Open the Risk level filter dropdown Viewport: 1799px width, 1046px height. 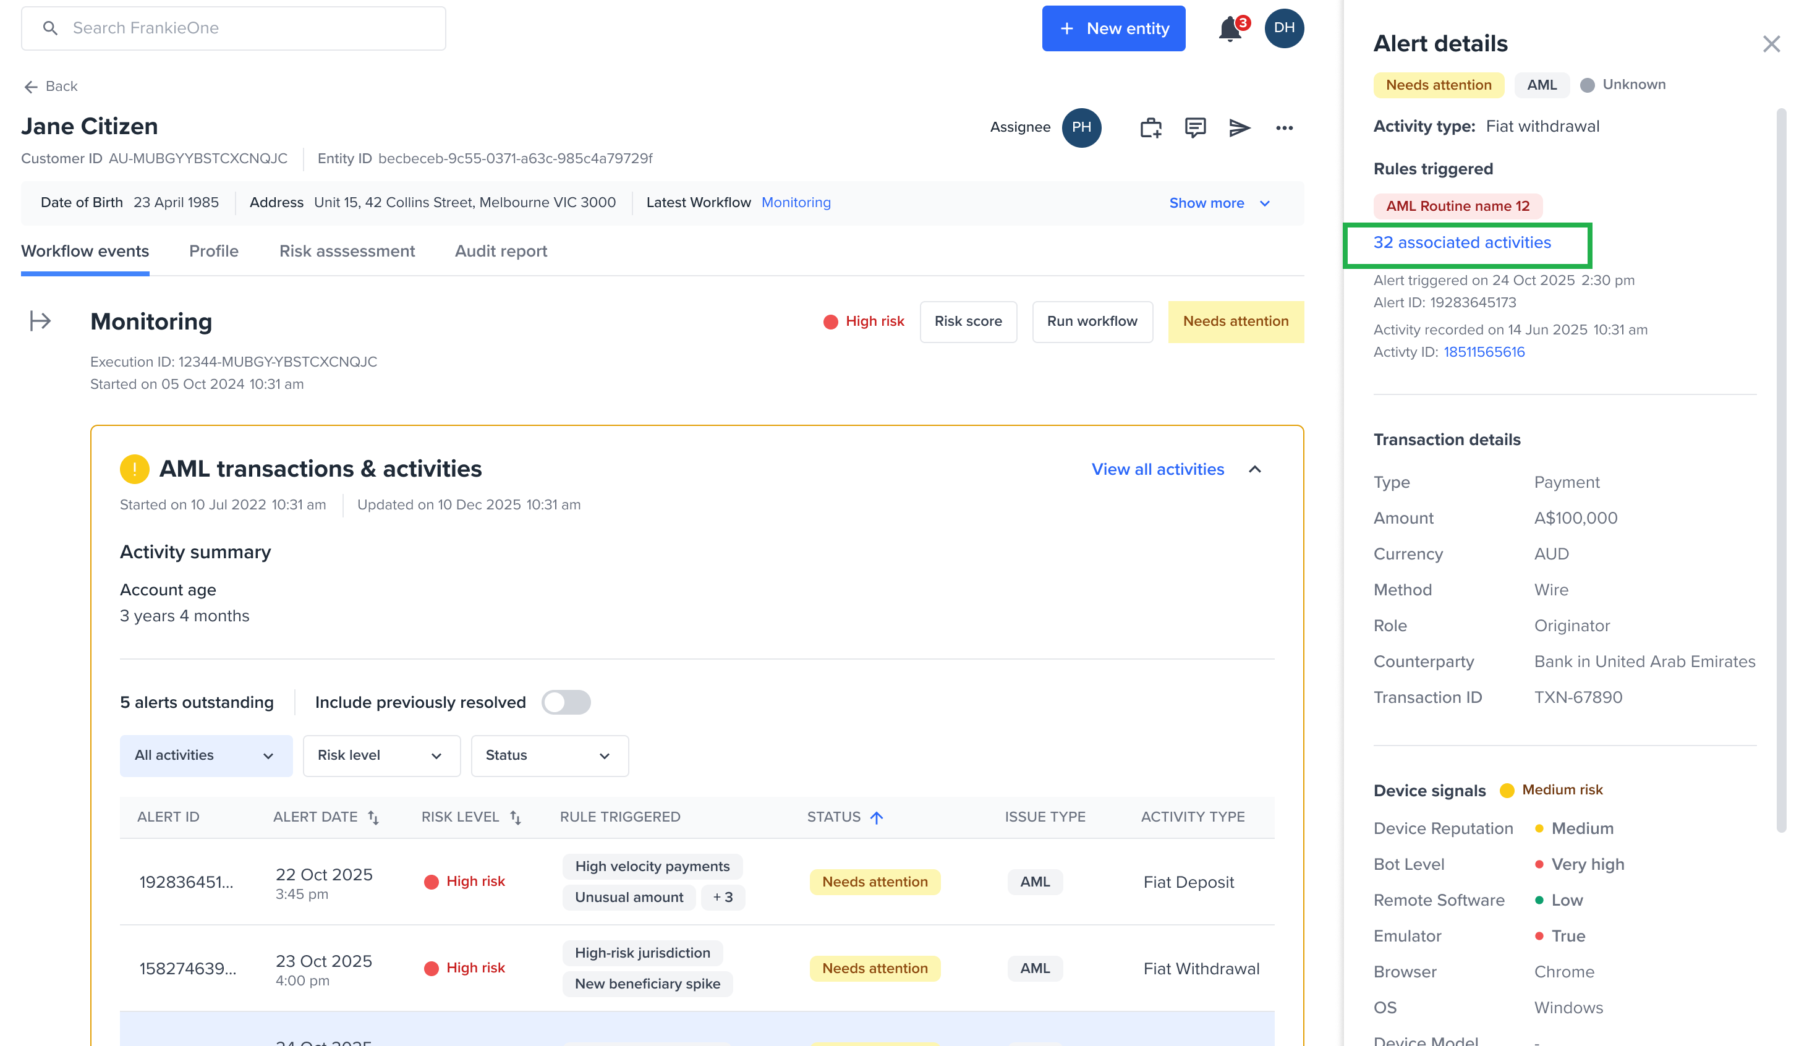point(381,755)
